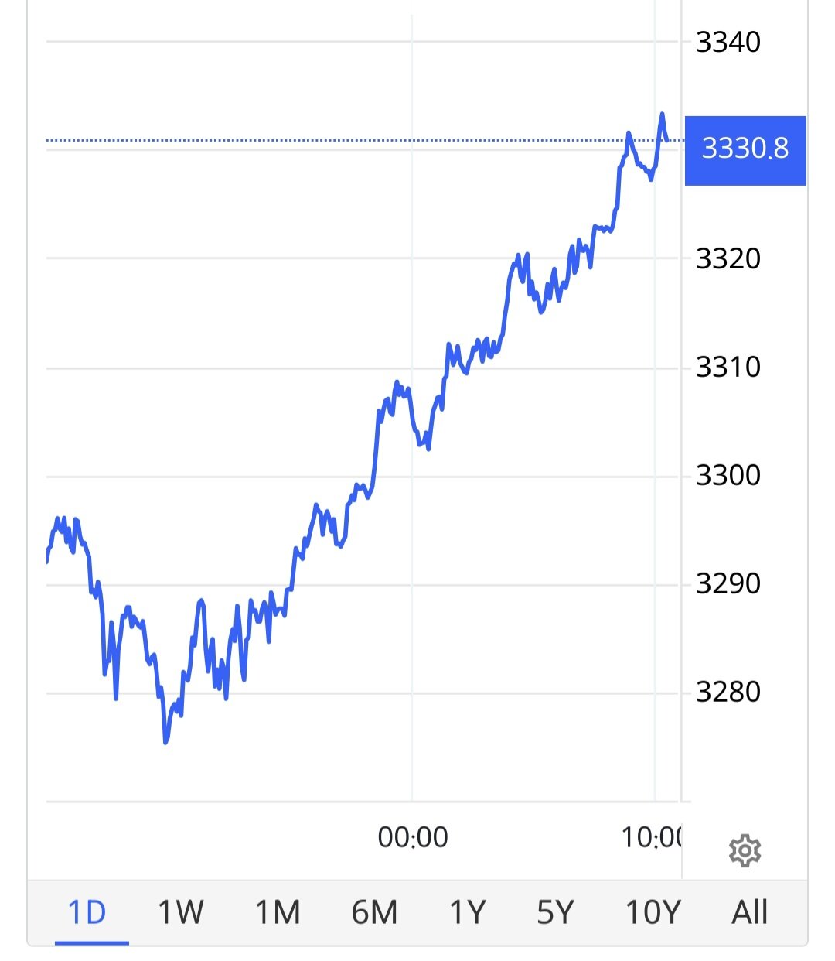
Task: Click the lowest trough of the price line
Action: pyautogui.click(x=165, y=742)
